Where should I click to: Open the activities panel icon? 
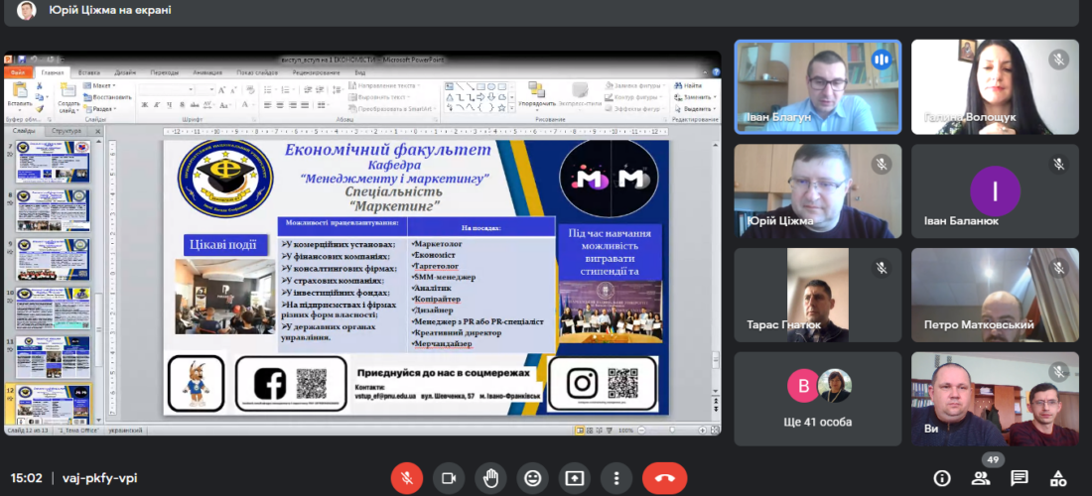tap(1058, 478)
